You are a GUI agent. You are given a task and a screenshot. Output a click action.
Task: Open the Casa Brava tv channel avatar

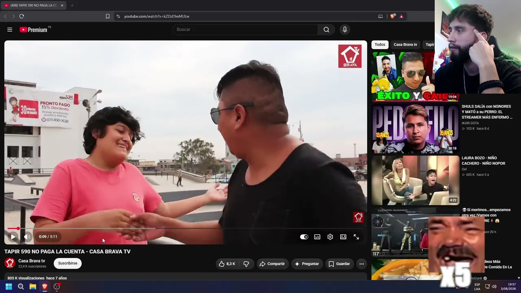10,263
